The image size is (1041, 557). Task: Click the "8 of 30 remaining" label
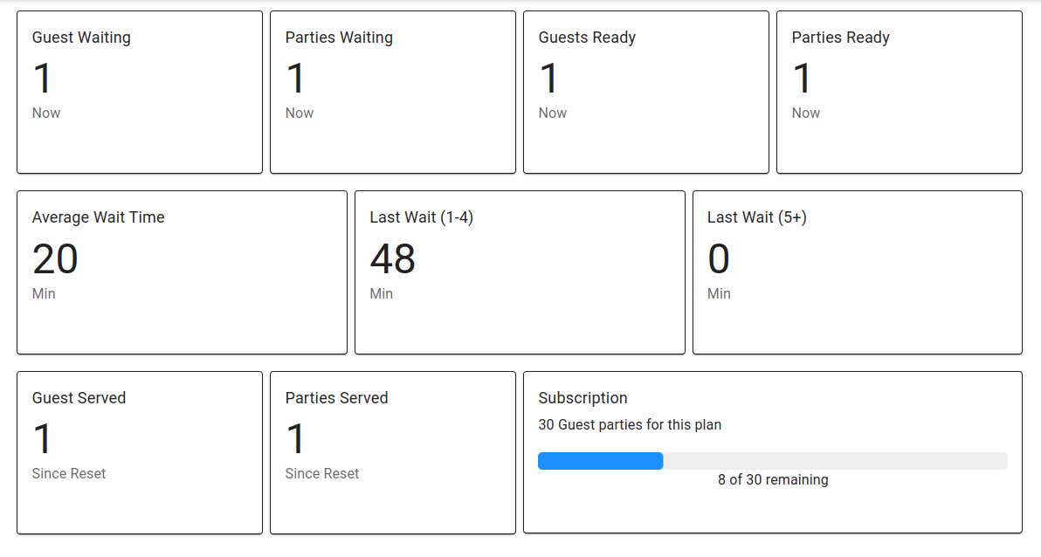[x=773, y=480]
